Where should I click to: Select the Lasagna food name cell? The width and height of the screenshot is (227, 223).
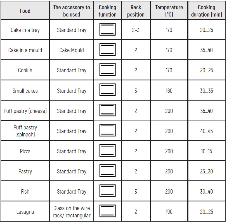point(25,212)
